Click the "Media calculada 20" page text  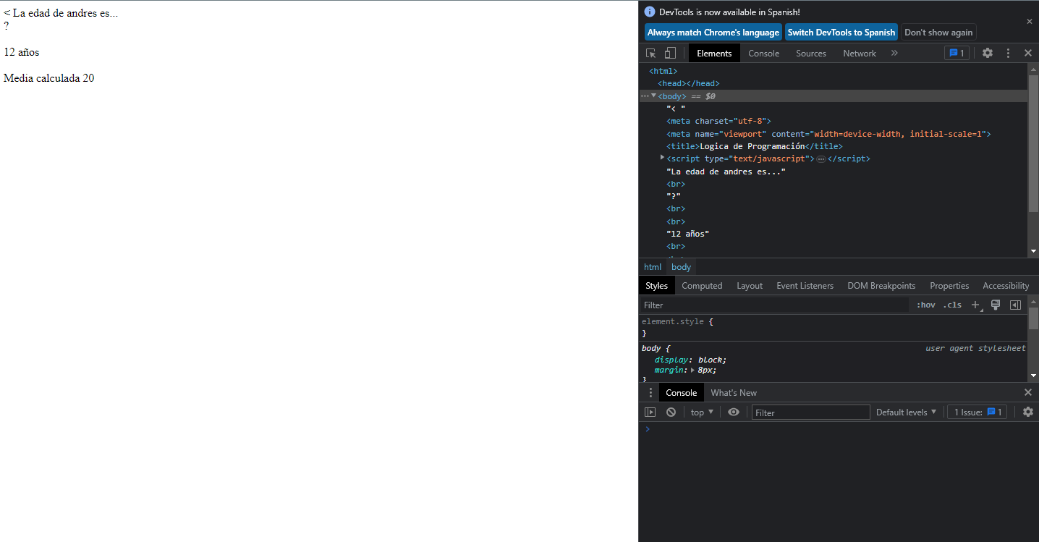coord(48,78)
